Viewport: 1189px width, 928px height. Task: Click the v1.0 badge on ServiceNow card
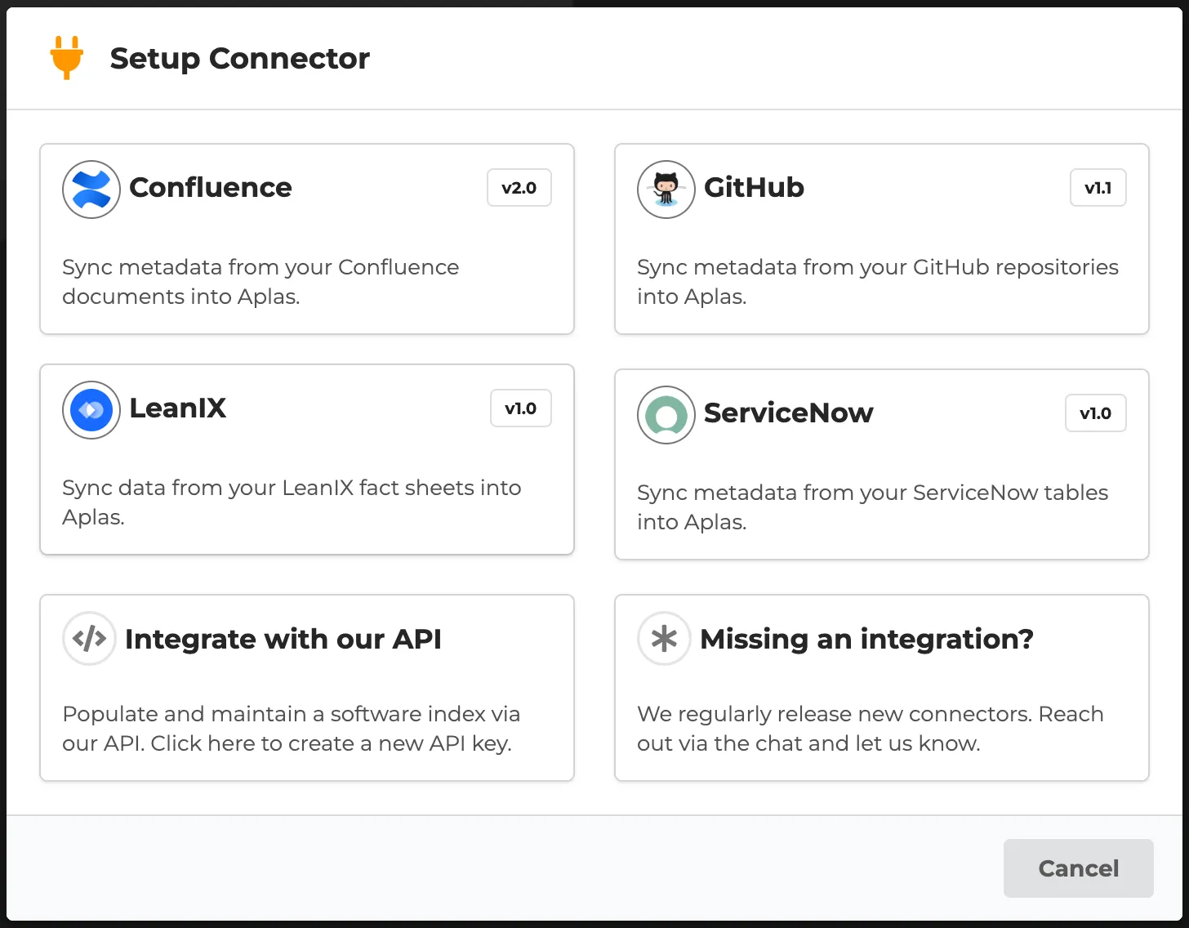[x=1096, y=413]
